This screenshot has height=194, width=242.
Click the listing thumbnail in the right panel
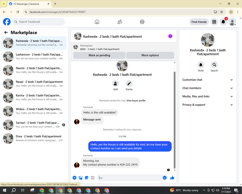click(208, 40)
